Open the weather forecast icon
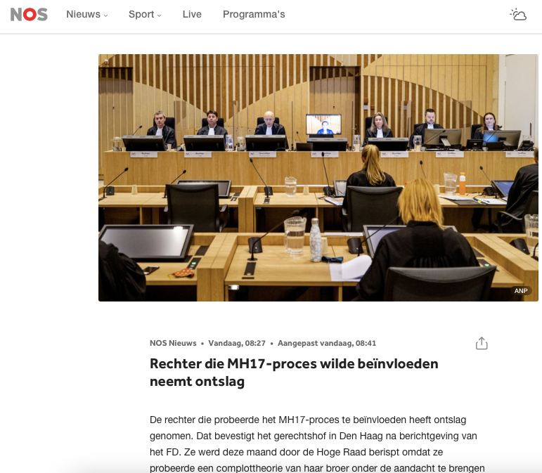Image resolution: width=542 pixels, height=473 pixels. (x=518, y=15)
